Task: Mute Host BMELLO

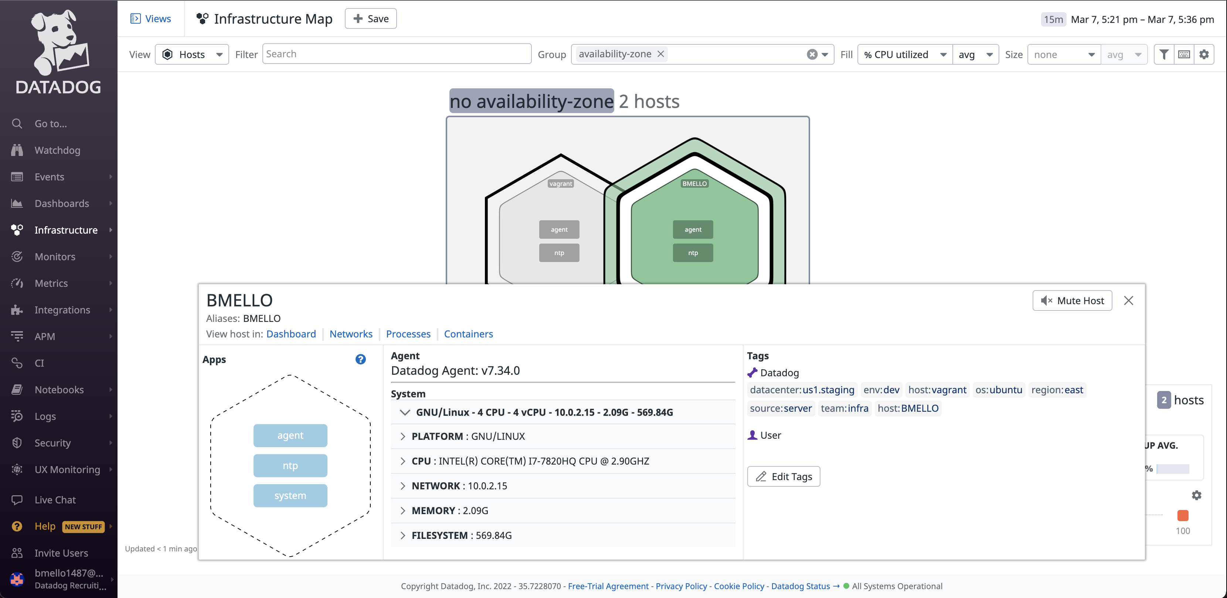Action: coord(1072,301)
